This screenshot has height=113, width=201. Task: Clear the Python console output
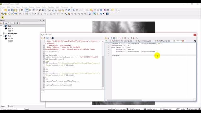click(42, 38)
